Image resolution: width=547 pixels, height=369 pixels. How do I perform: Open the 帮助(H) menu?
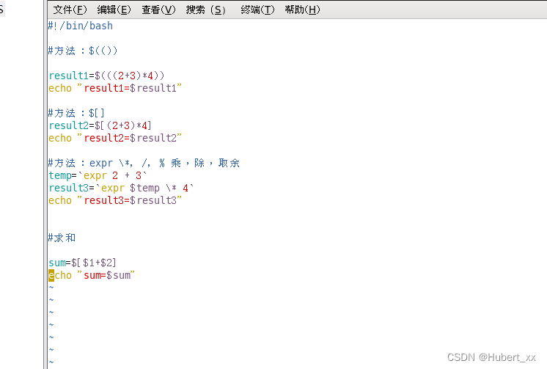(302, 10)
